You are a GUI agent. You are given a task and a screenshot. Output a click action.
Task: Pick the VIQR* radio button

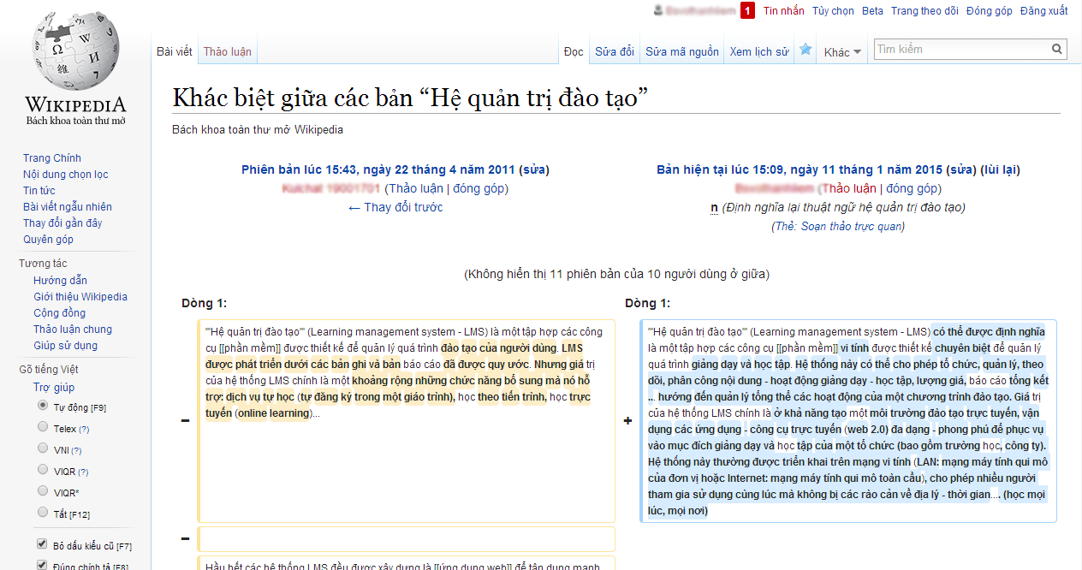43,491
